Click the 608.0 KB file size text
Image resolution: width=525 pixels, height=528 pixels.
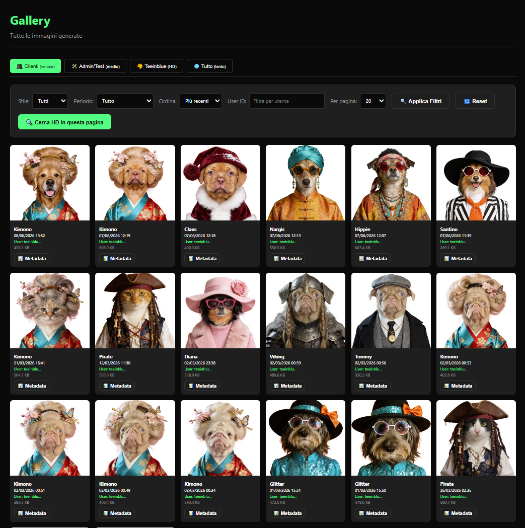pyautogui.click(x=107, y=248)
